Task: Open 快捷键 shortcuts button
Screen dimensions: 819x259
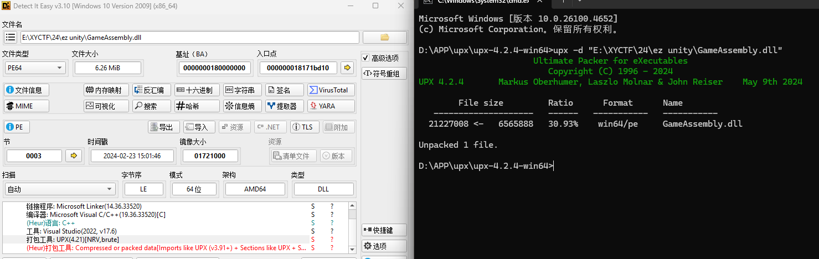Action: (384, 230)
